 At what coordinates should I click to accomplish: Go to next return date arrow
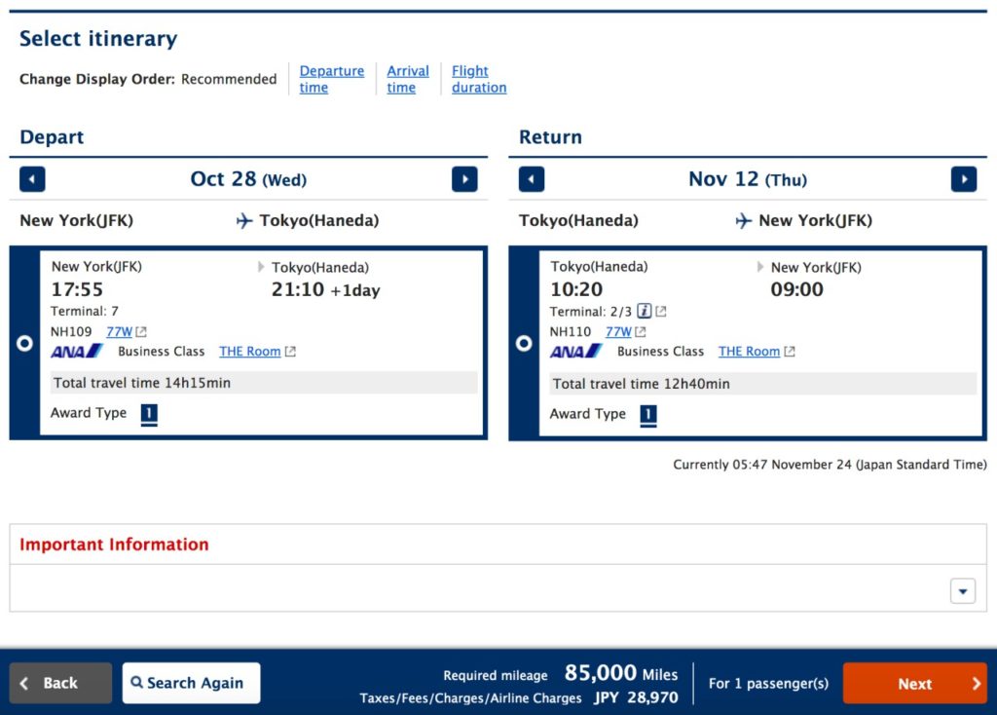coord(963,179)
